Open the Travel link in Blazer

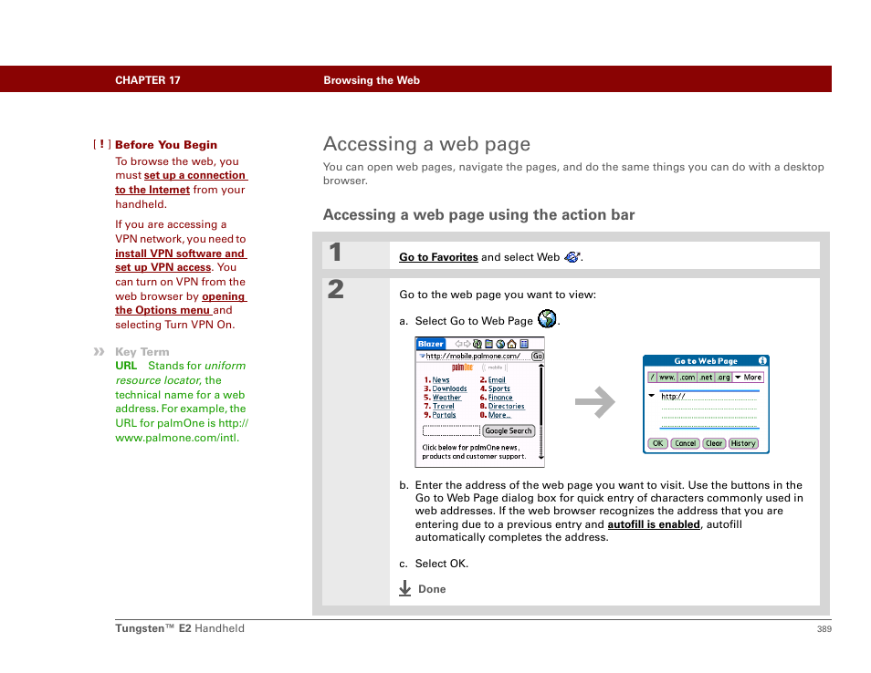(444, 406)
